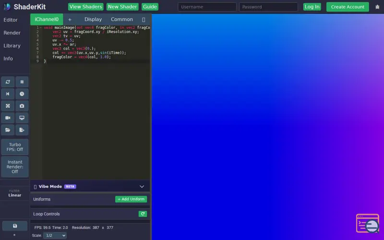Open the Guide link
This screenshot has width=384, height=240.
point(150,7)
